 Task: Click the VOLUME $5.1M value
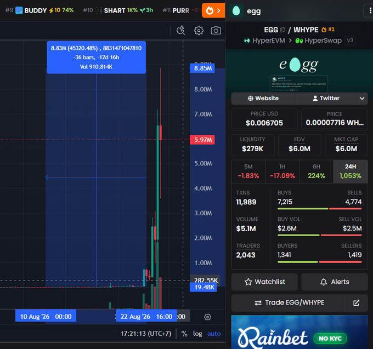[246, 228]
